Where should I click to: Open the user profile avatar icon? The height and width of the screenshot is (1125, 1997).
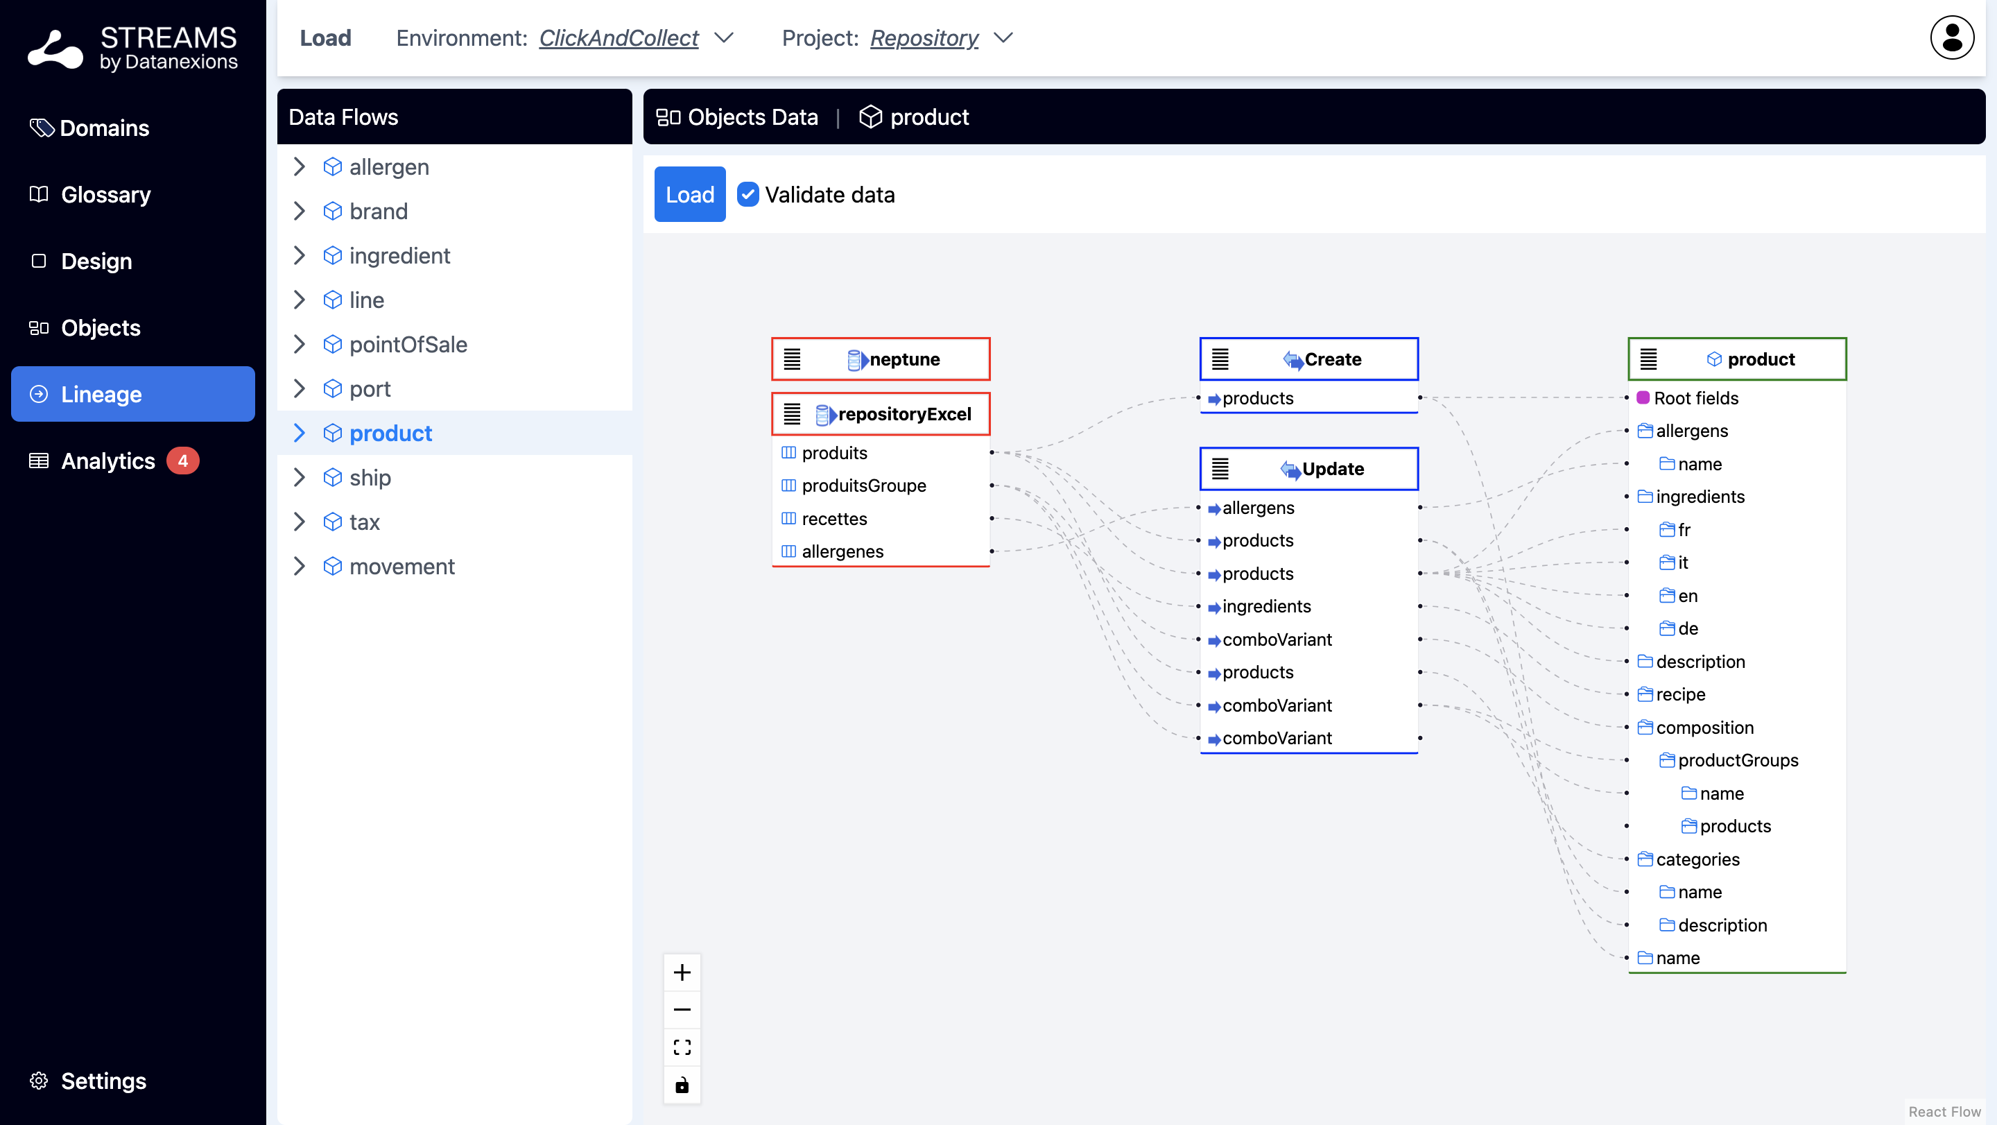(x=1951, y=37)
